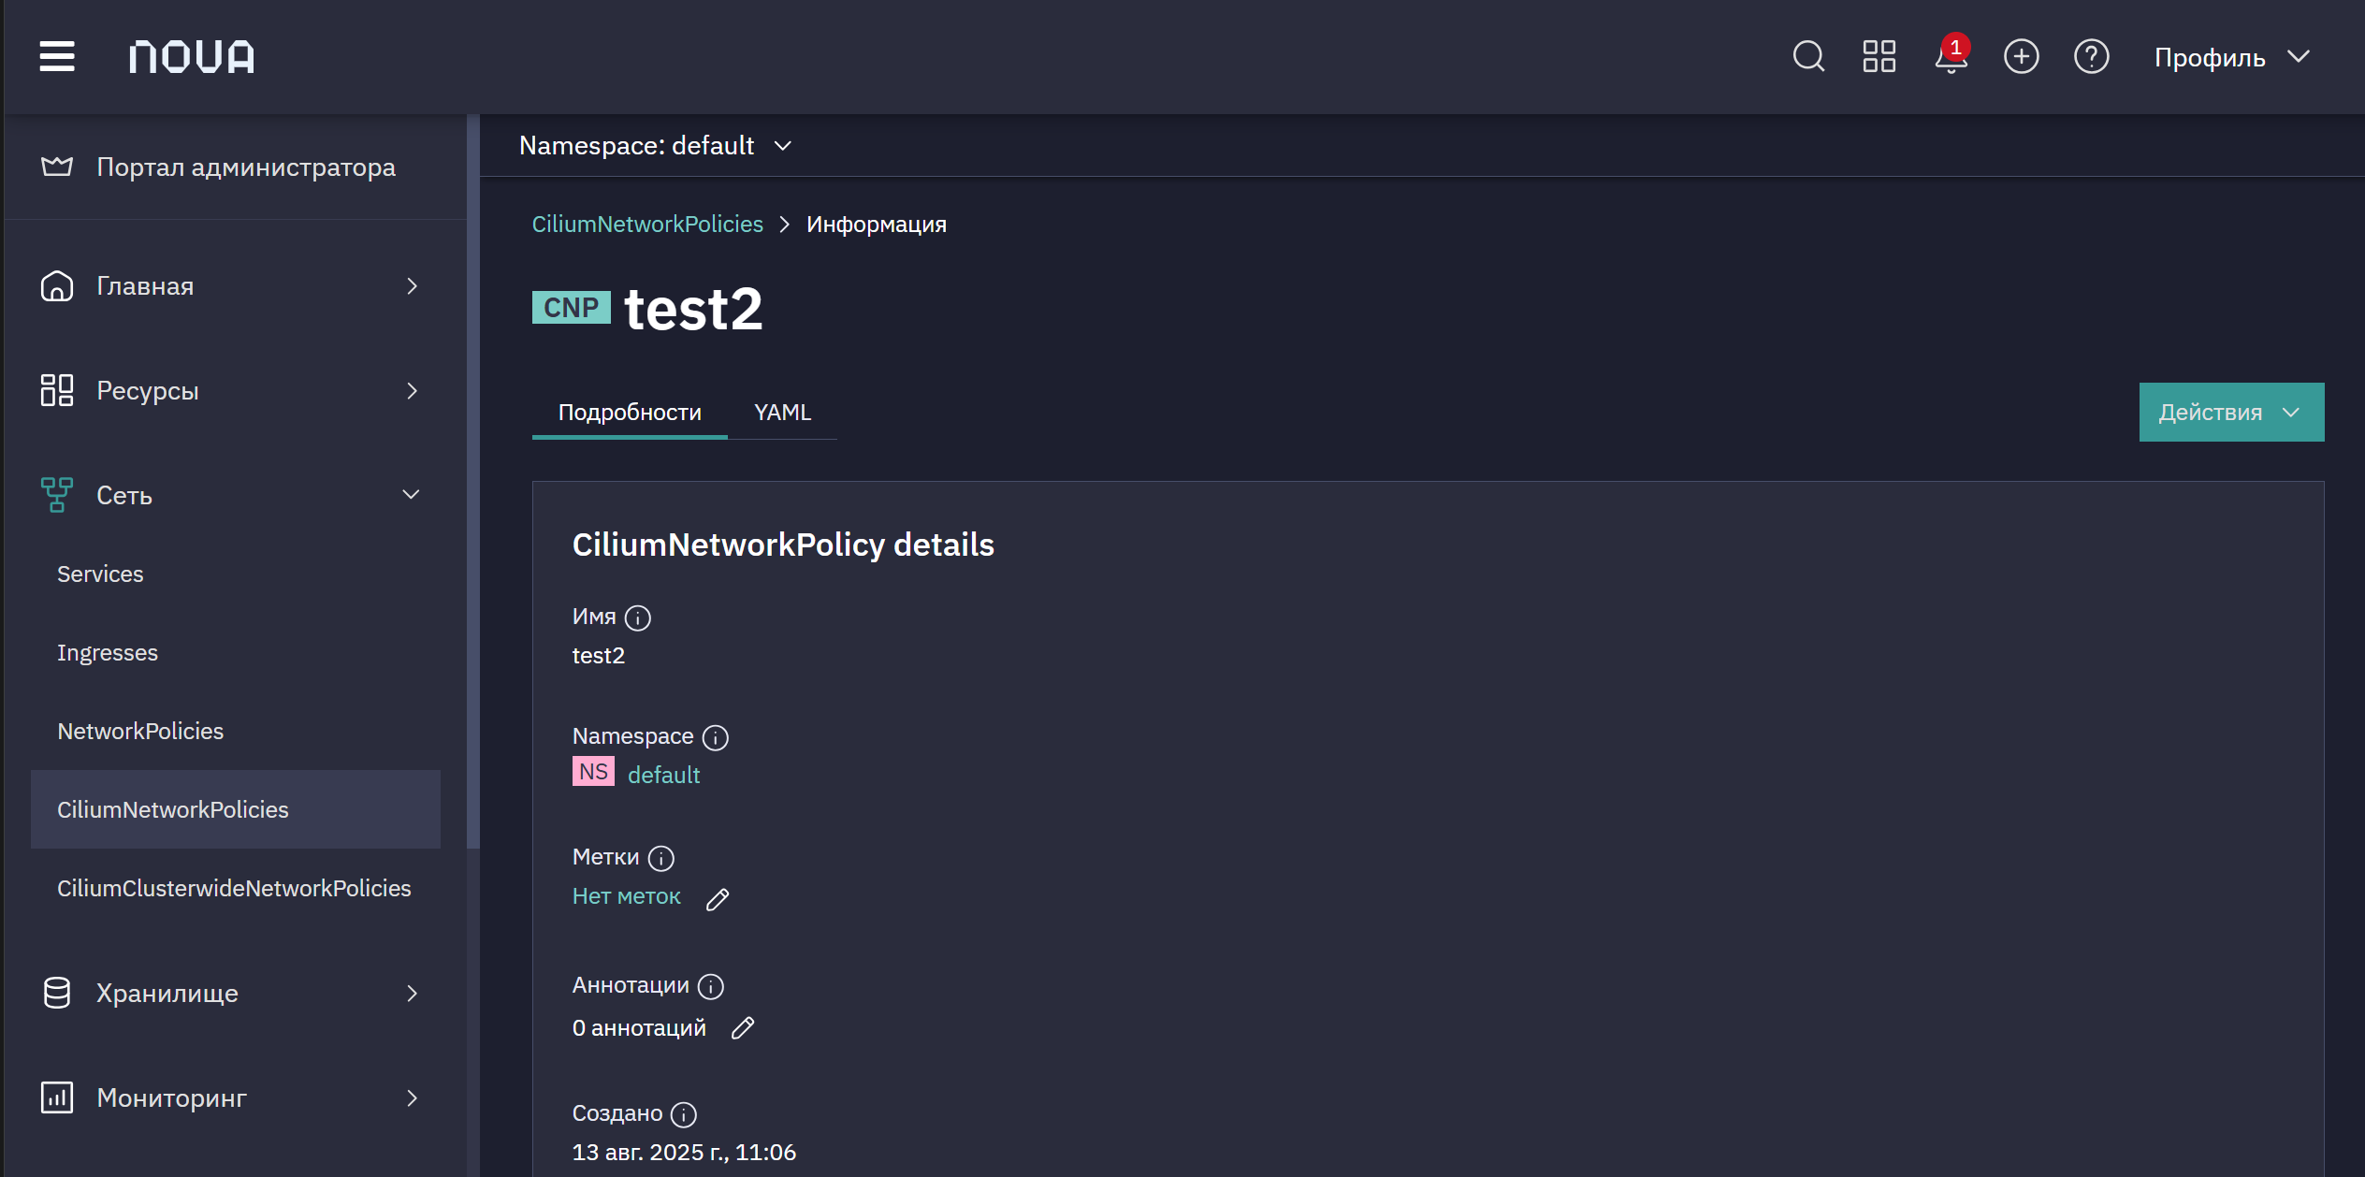Switch to the YAML tab
The width and height of the screenshot is (2365, 1177).
click(x=782, y=412)
